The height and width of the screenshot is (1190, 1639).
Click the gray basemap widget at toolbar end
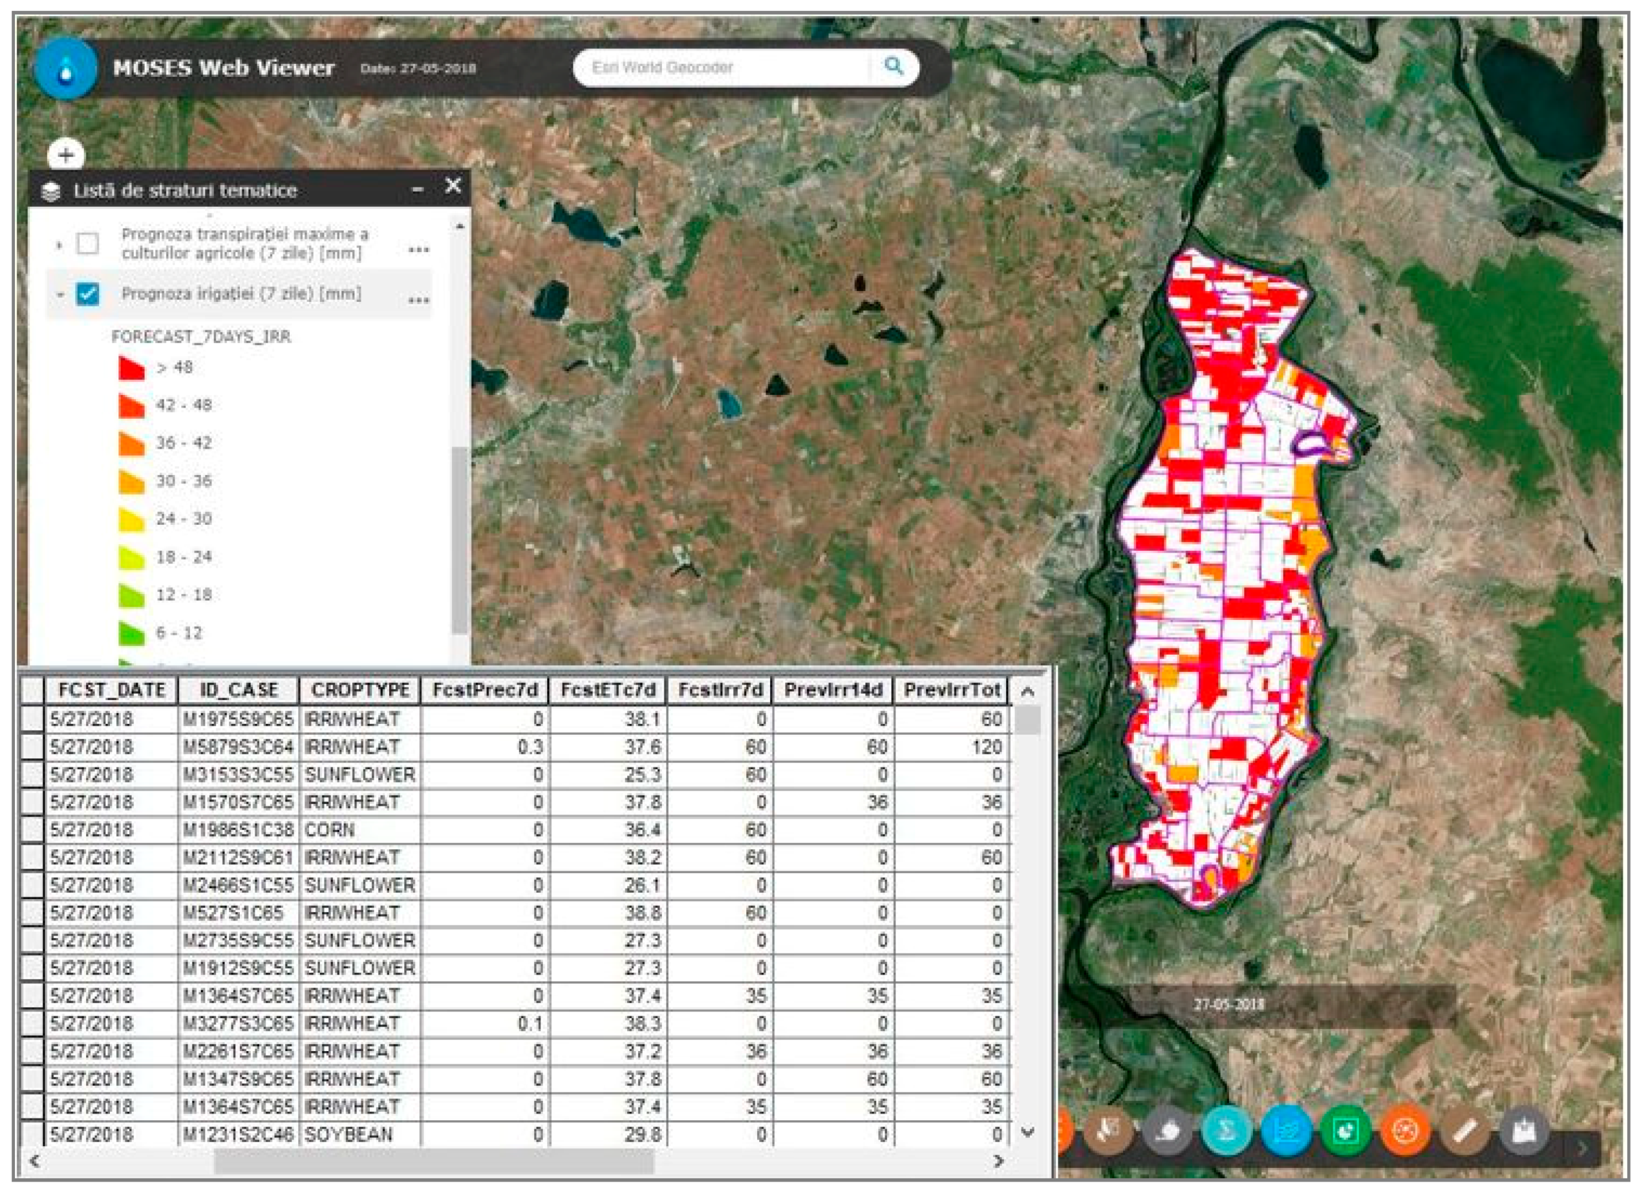[1523, 1131]
